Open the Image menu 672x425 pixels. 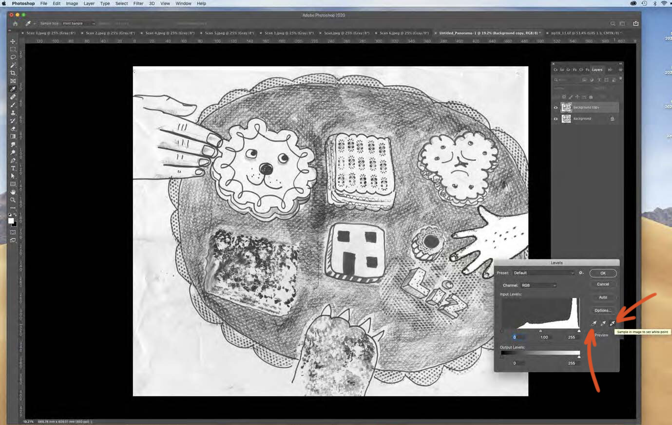[72, 3]
